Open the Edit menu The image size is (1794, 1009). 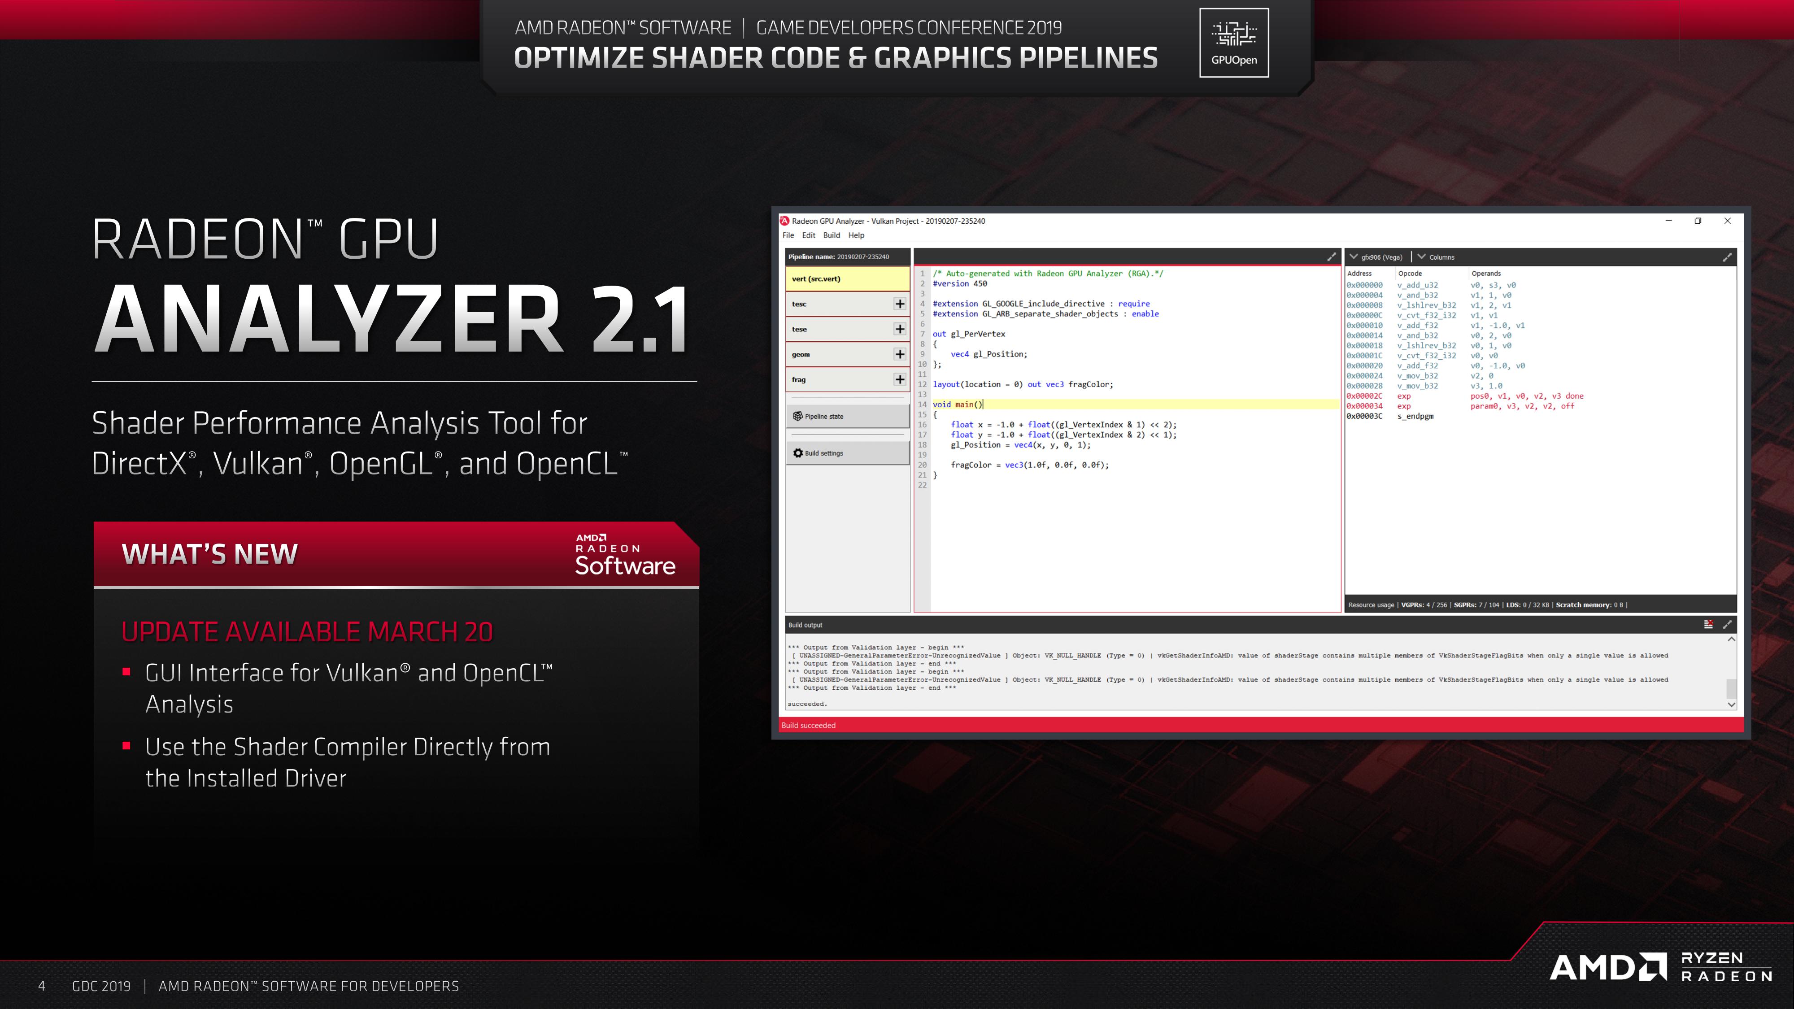pyautogui.click(x=809, y=235)
